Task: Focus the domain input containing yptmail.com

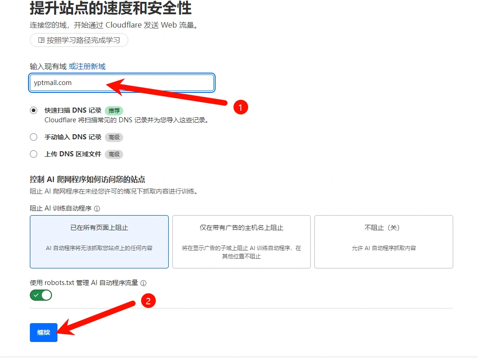Action: pyautogui.click(x=122, y=83)
